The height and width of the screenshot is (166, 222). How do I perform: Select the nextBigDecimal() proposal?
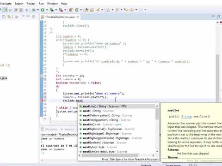pyautogui.click(x=117, y=129)
